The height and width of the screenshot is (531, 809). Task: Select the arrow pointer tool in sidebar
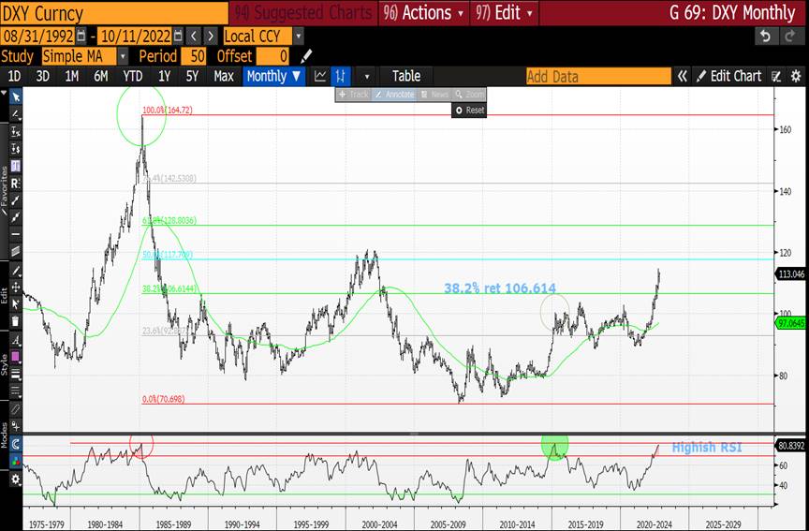pos(16,97)
